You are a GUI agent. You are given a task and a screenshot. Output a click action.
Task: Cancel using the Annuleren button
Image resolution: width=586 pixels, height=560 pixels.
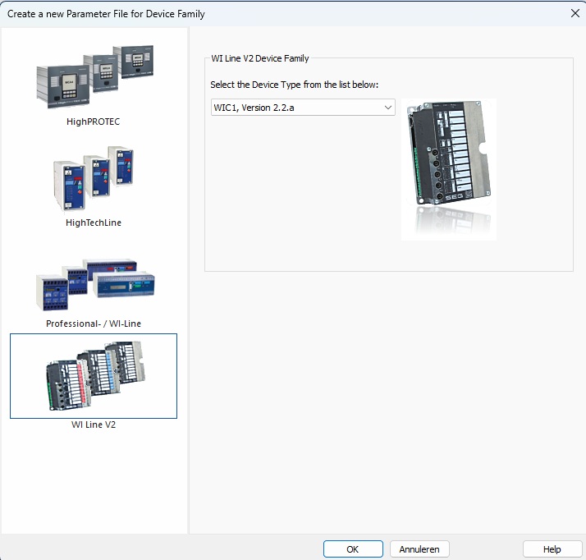pos(419,549)
